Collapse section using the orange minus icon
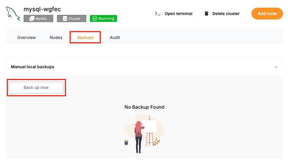The image size is (288, 164). (276, 67)
